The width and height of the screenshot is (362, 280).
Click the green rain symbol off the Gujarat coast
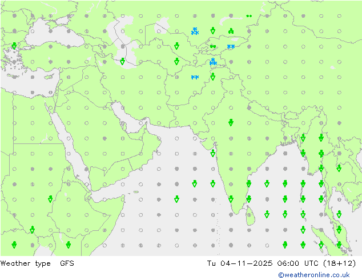213,153
